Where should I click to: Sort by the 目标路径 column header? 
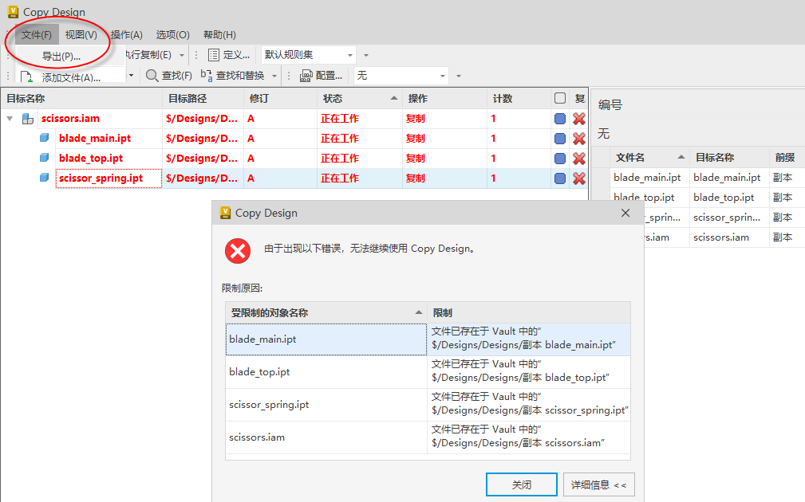pyautogui.click(x=203, y=99)
